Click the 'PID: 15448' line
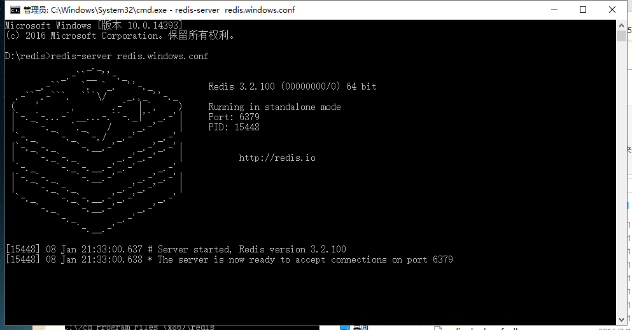 234,127
